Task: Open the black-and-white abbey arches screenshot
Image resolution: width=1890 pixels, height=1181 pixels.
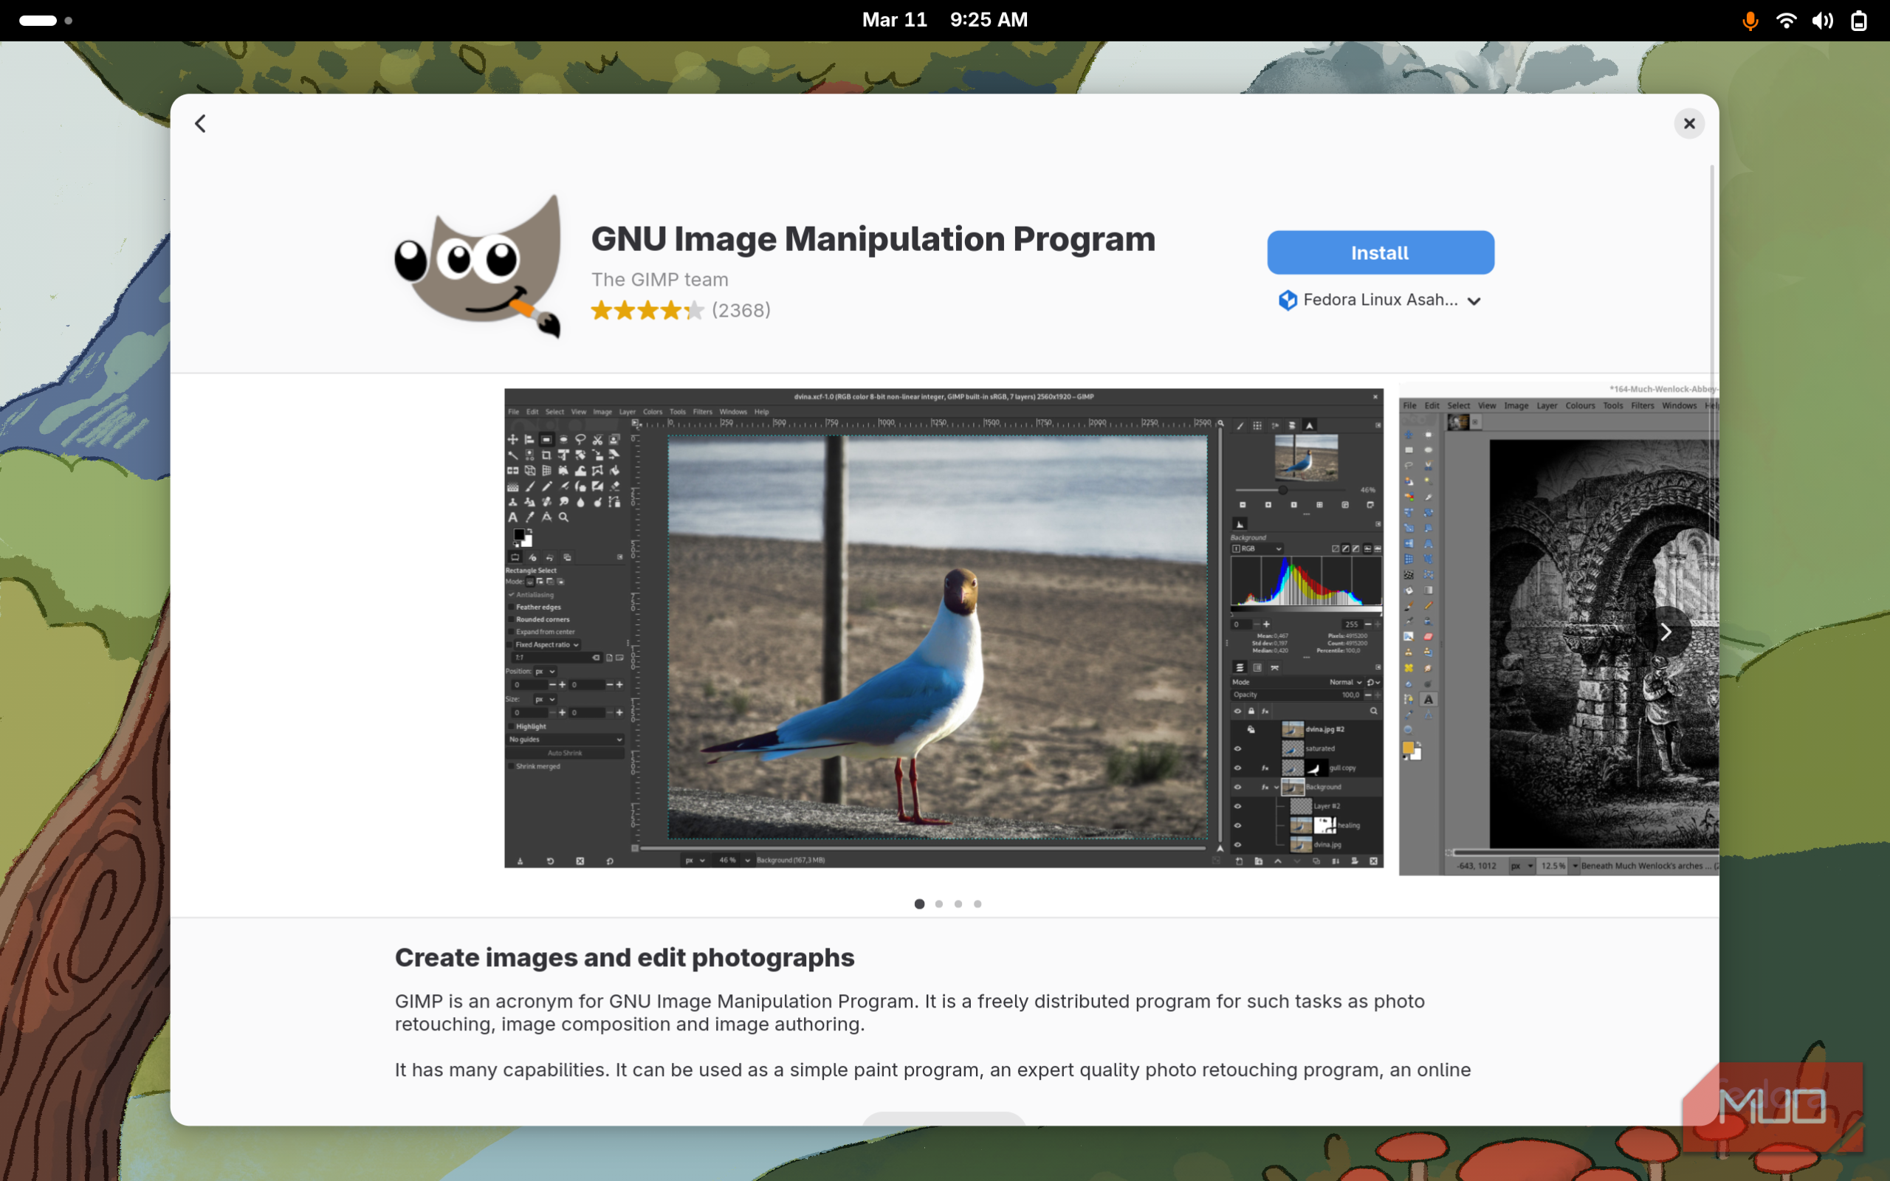Action: (x=1558, y=628)
